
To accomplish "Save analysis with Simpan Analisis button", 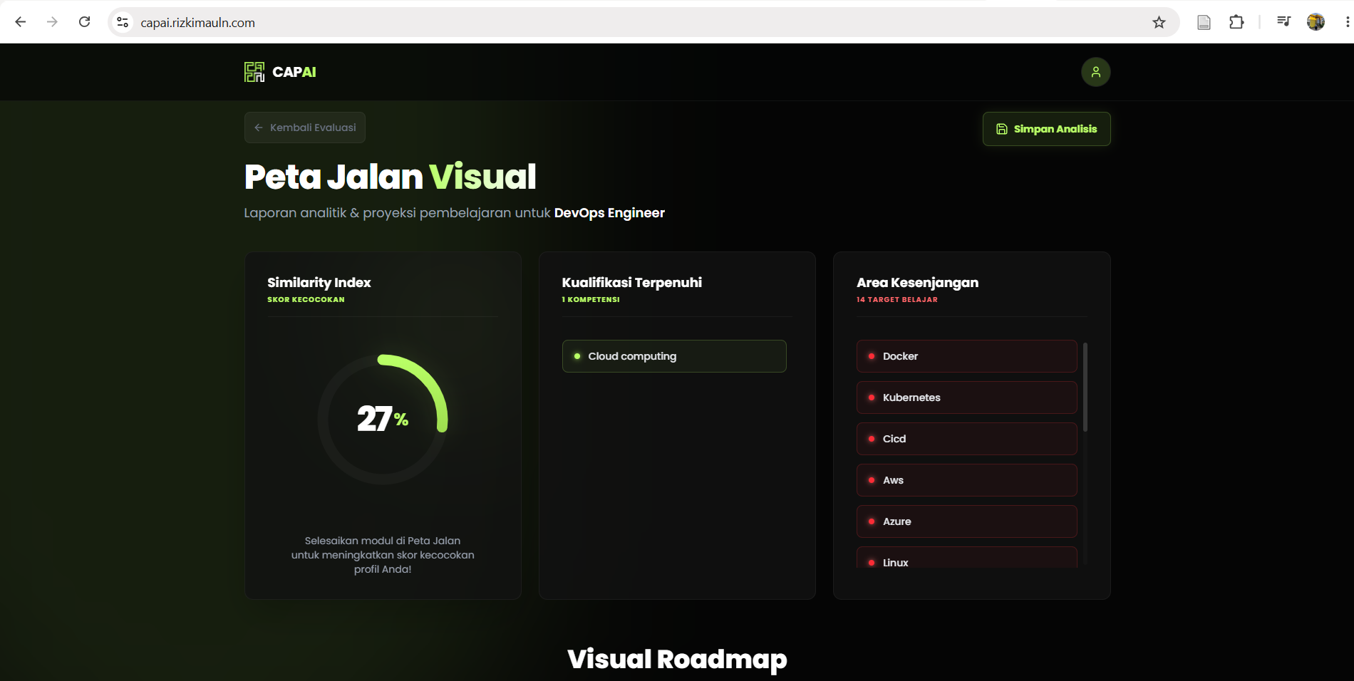I will pos(1046,129).
